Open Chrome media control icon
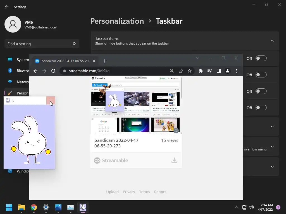Viewport: 286px width, 214px height. [x=209, y=71]
